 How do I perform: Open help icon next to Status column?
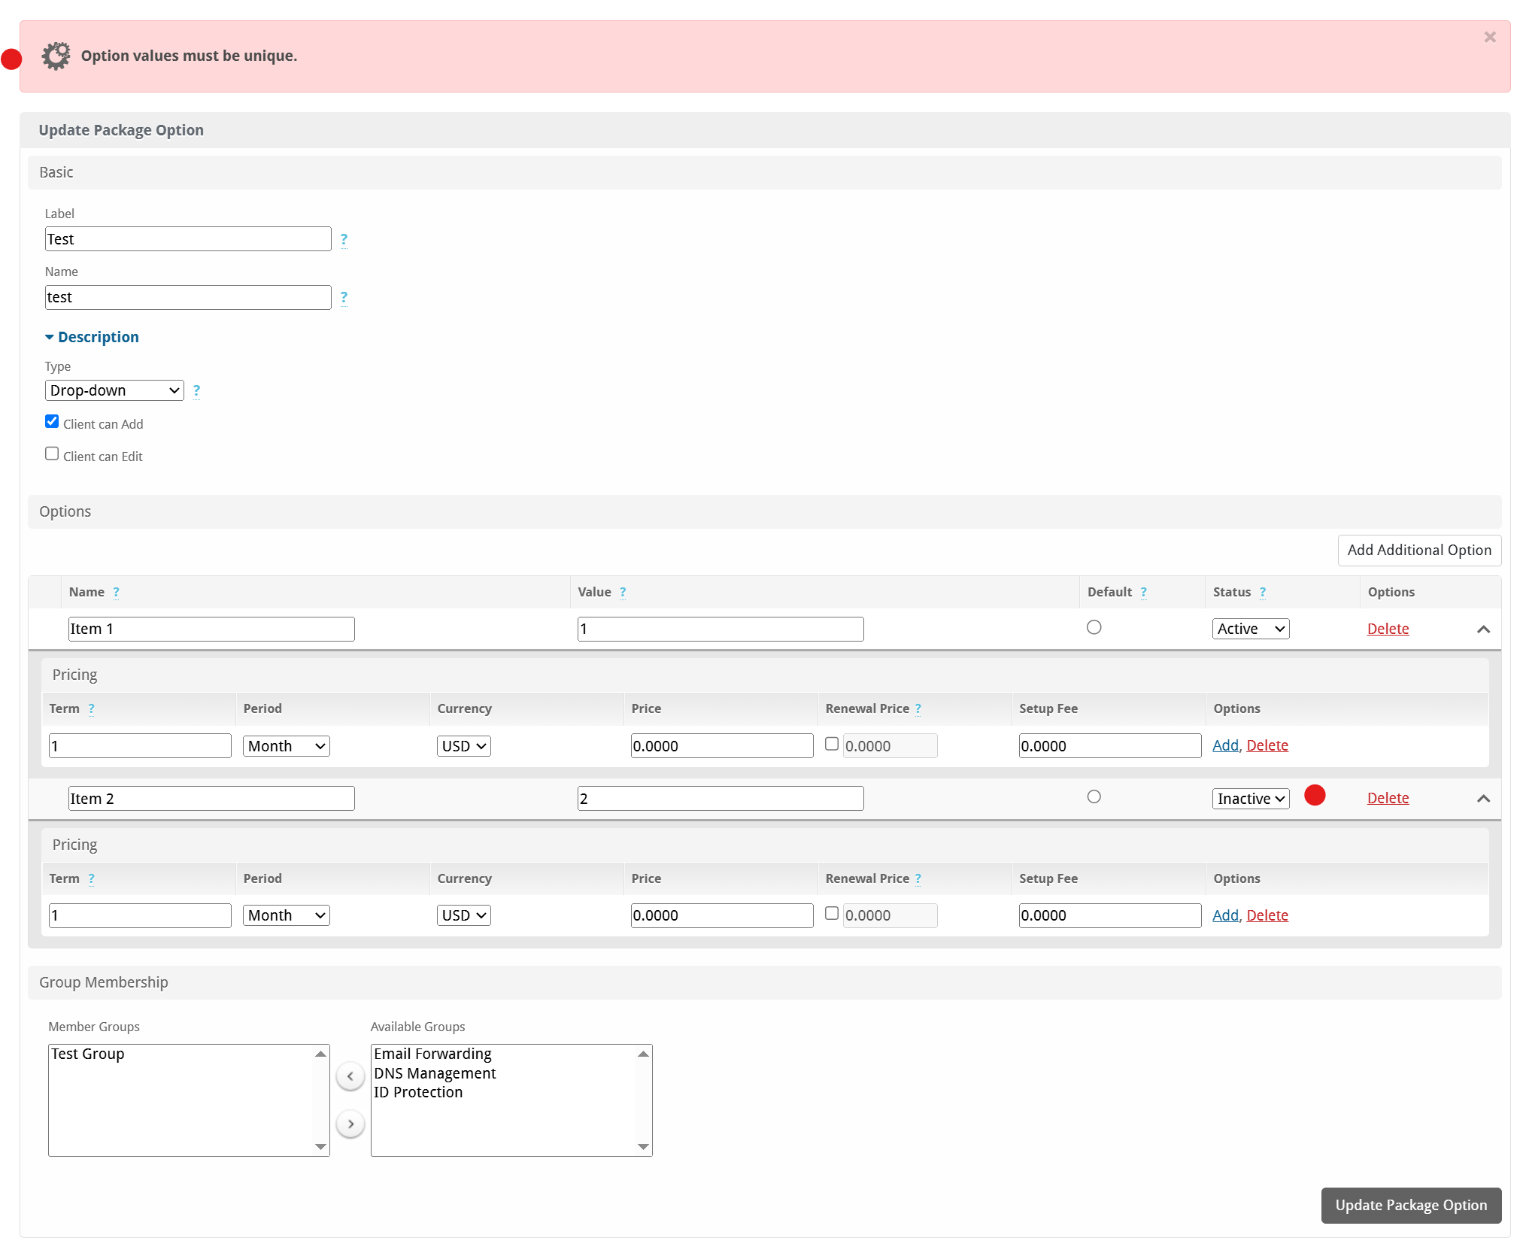tap(1263, 593)
